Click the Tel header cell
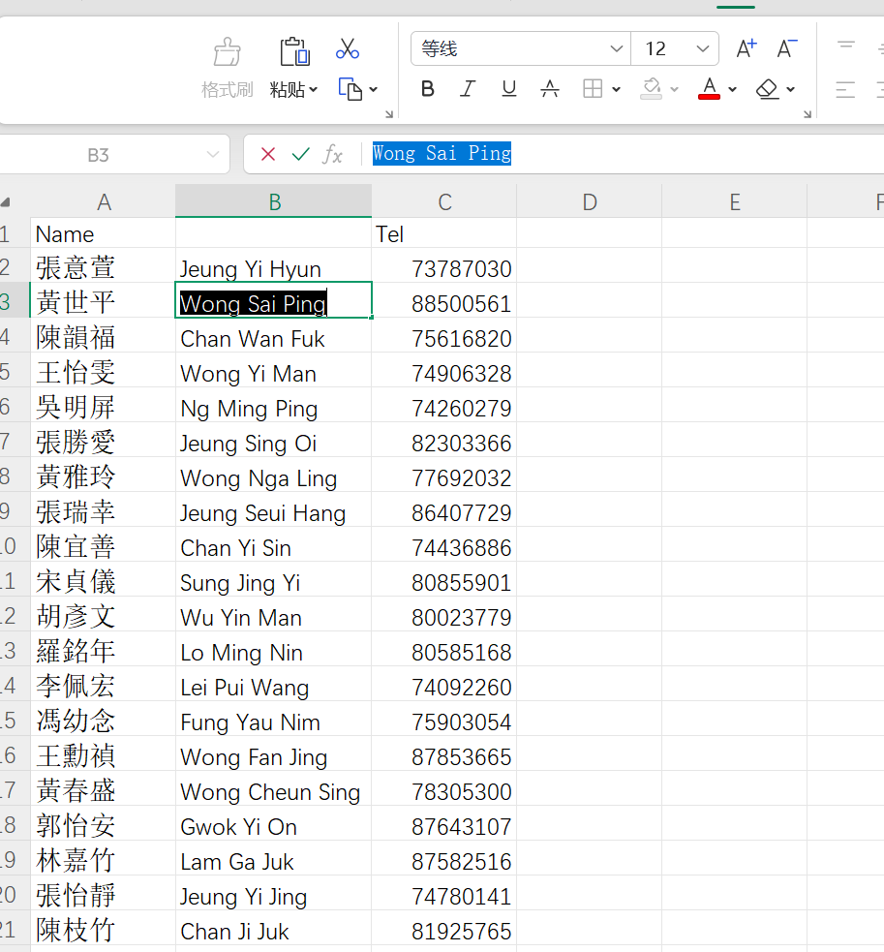The image size is (884, 952). click(x=444, y=233)
